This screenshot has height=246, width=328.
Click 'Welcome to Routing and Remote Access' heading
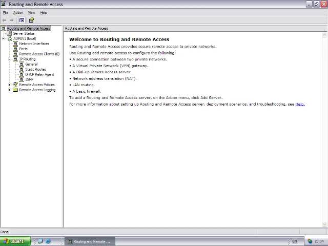click(119, 39)
